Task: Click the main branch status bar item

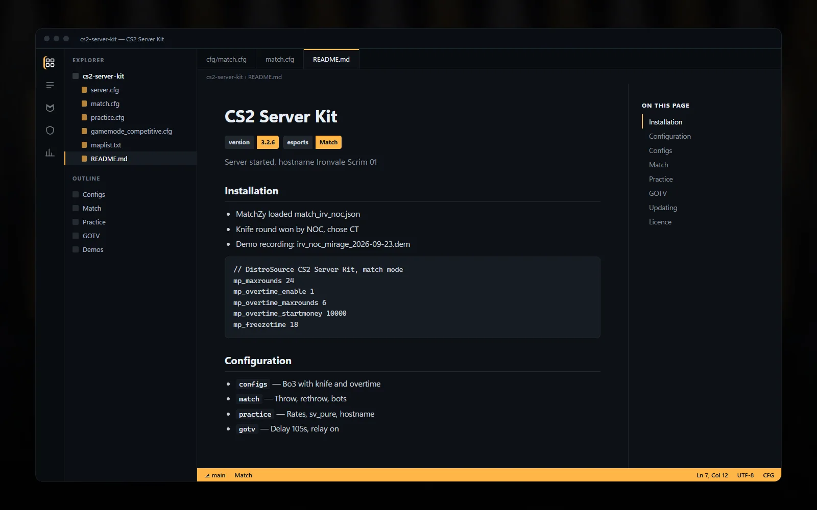Action: pos(215,475)
